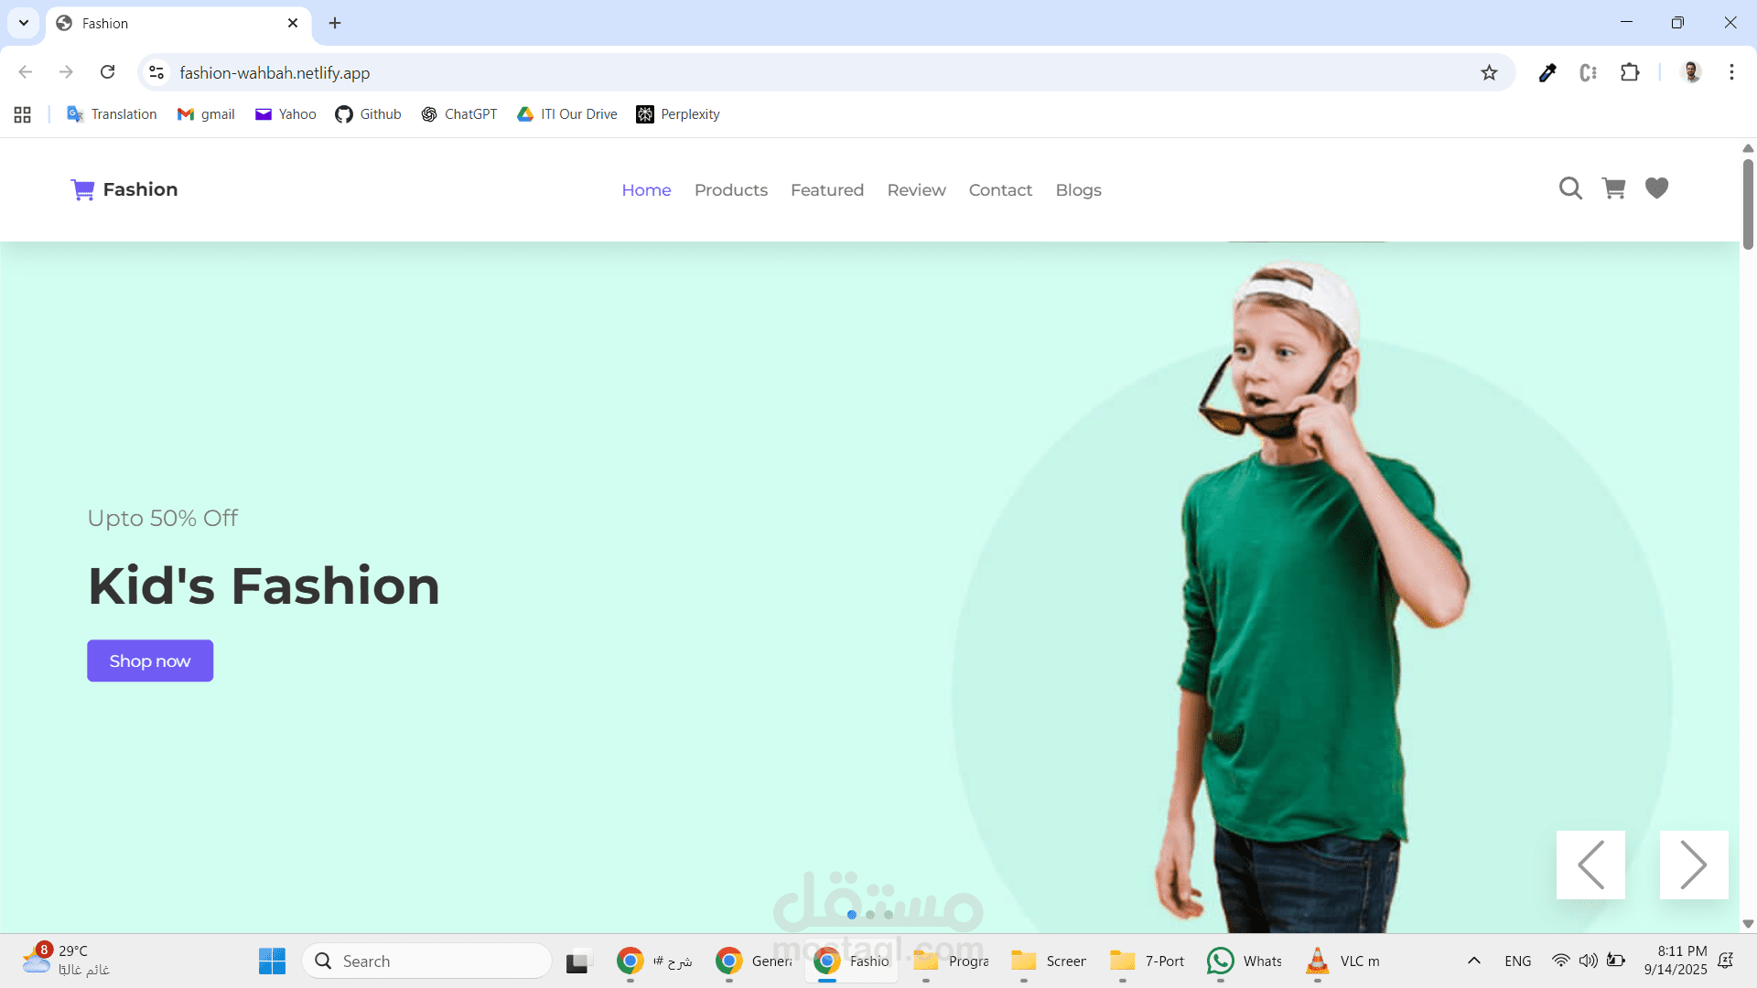Click the Shop now button

click(x=150, y=660)
